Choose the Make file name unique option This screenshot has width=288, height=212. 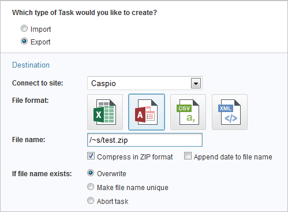[x=91, y=187]
